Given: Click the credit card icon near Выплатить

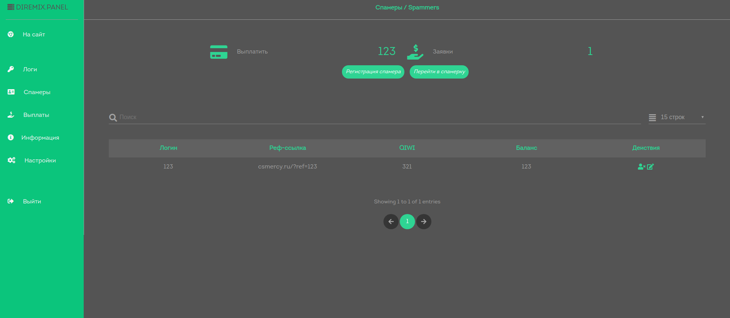Looking at the screenshot, I should pyautogui.click(x=219, y=52).
